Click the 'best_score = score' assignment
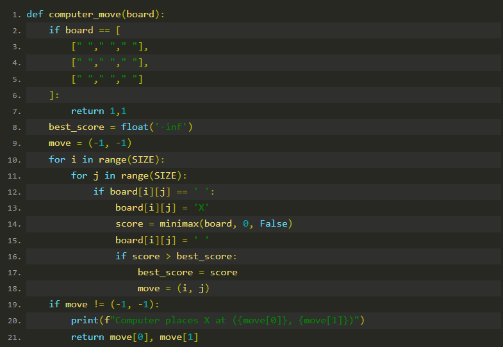 (x=187, y=272)
